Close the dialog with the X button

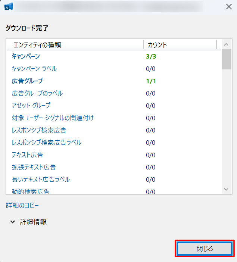[228, 6]
